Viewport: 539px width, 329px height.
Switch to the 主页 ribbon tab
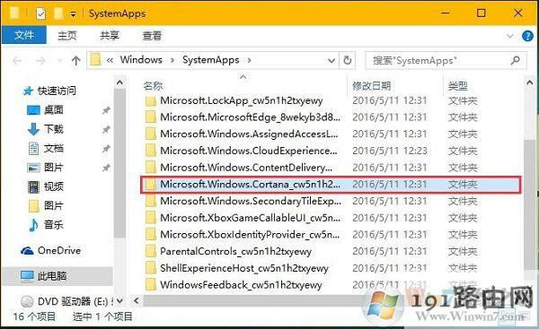point(67,35)
